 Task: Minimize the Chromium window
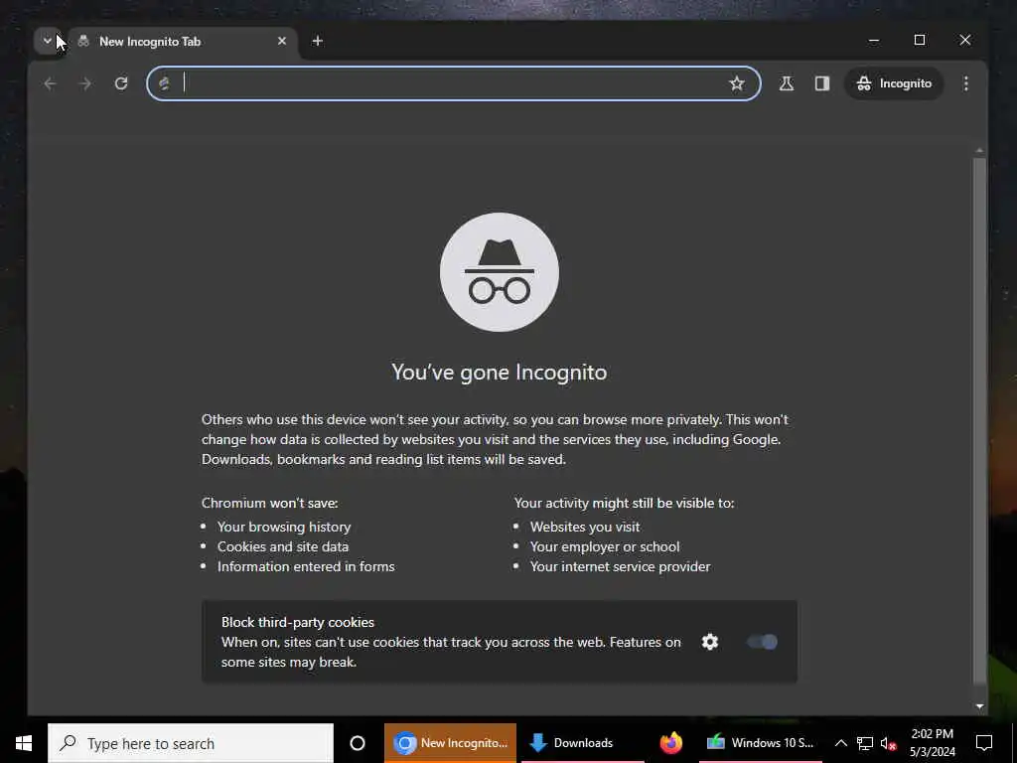(874, 40)
